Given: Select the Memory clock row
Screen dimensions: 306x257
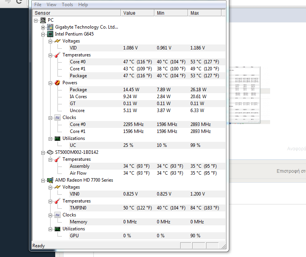Looking at the screenshot, I should (147, 222).
